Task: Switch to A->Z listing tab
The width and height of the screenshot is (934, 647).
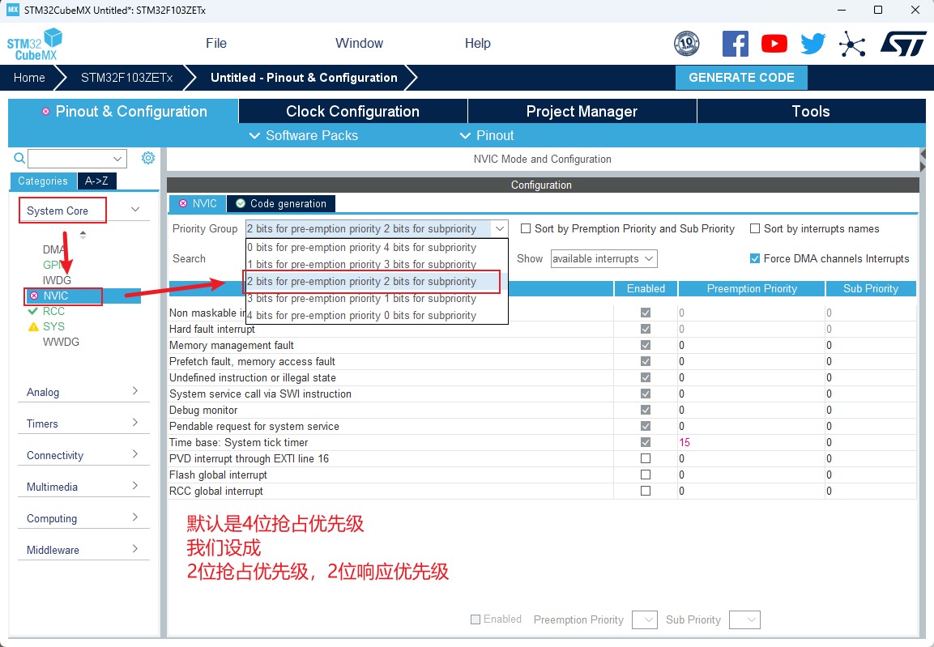Action: (x=96, y=181)
